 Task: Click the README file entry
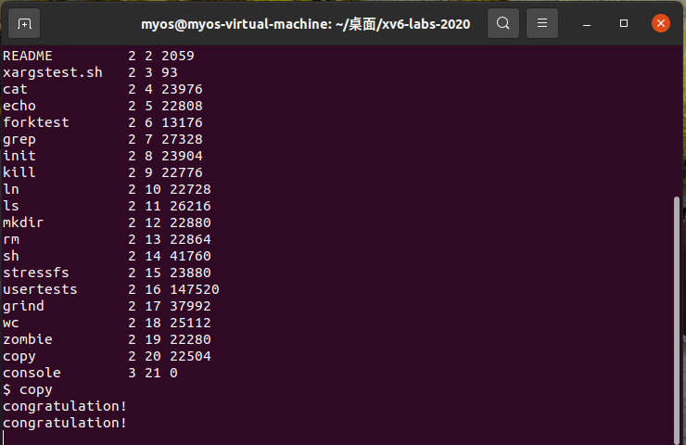point(32,56)
